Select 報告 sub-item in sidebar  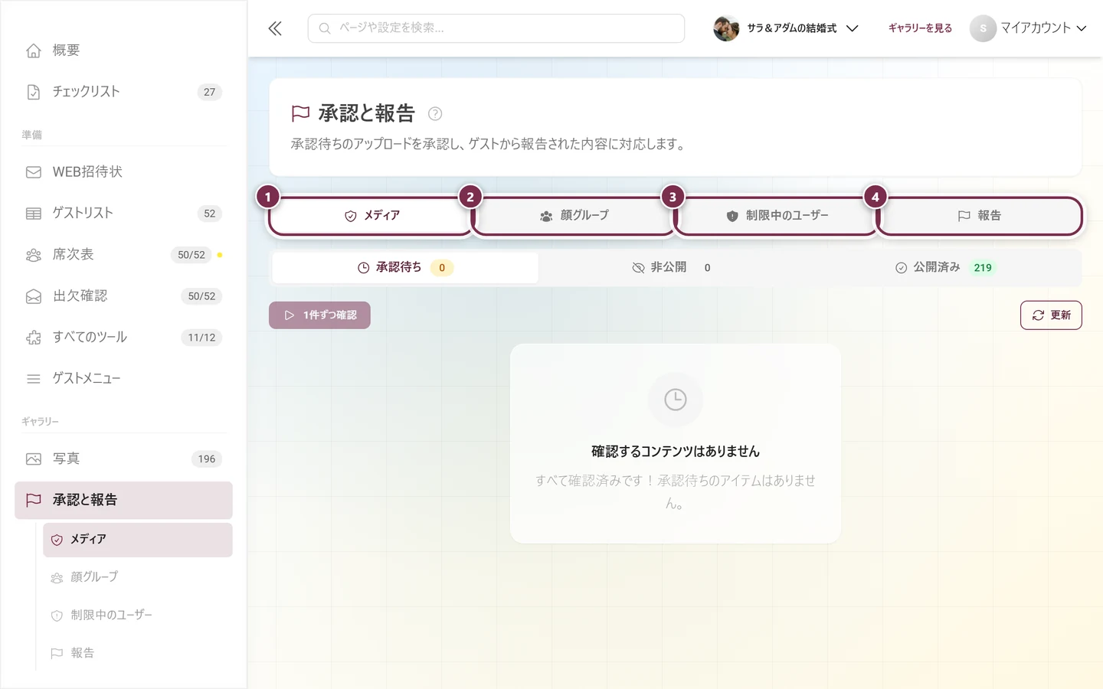[138, 653]
